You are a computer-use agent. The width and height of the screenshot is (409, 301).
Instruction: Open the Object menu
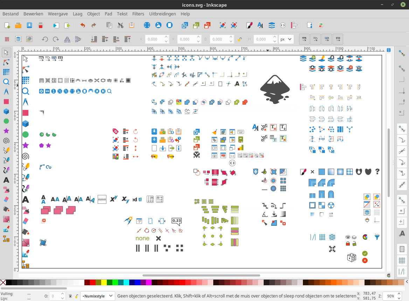pos(93,14)
